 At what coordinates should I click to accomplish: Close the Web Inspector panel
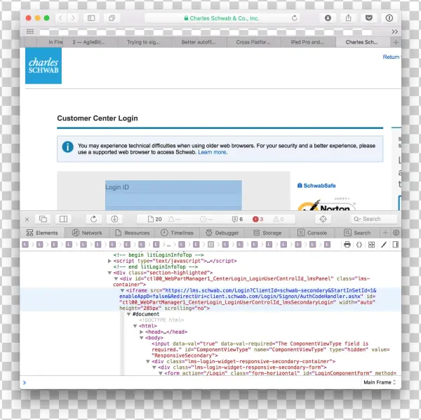(27, 219)
